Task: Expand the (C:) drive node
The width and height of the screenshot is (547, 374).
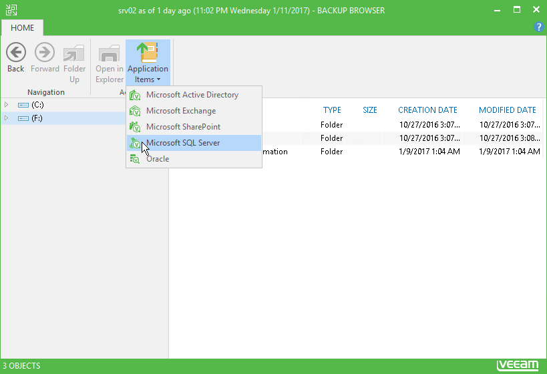Action: [6, 105]
